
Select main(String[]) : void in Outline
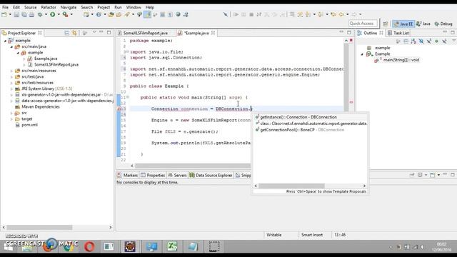(x=401, y=60)
